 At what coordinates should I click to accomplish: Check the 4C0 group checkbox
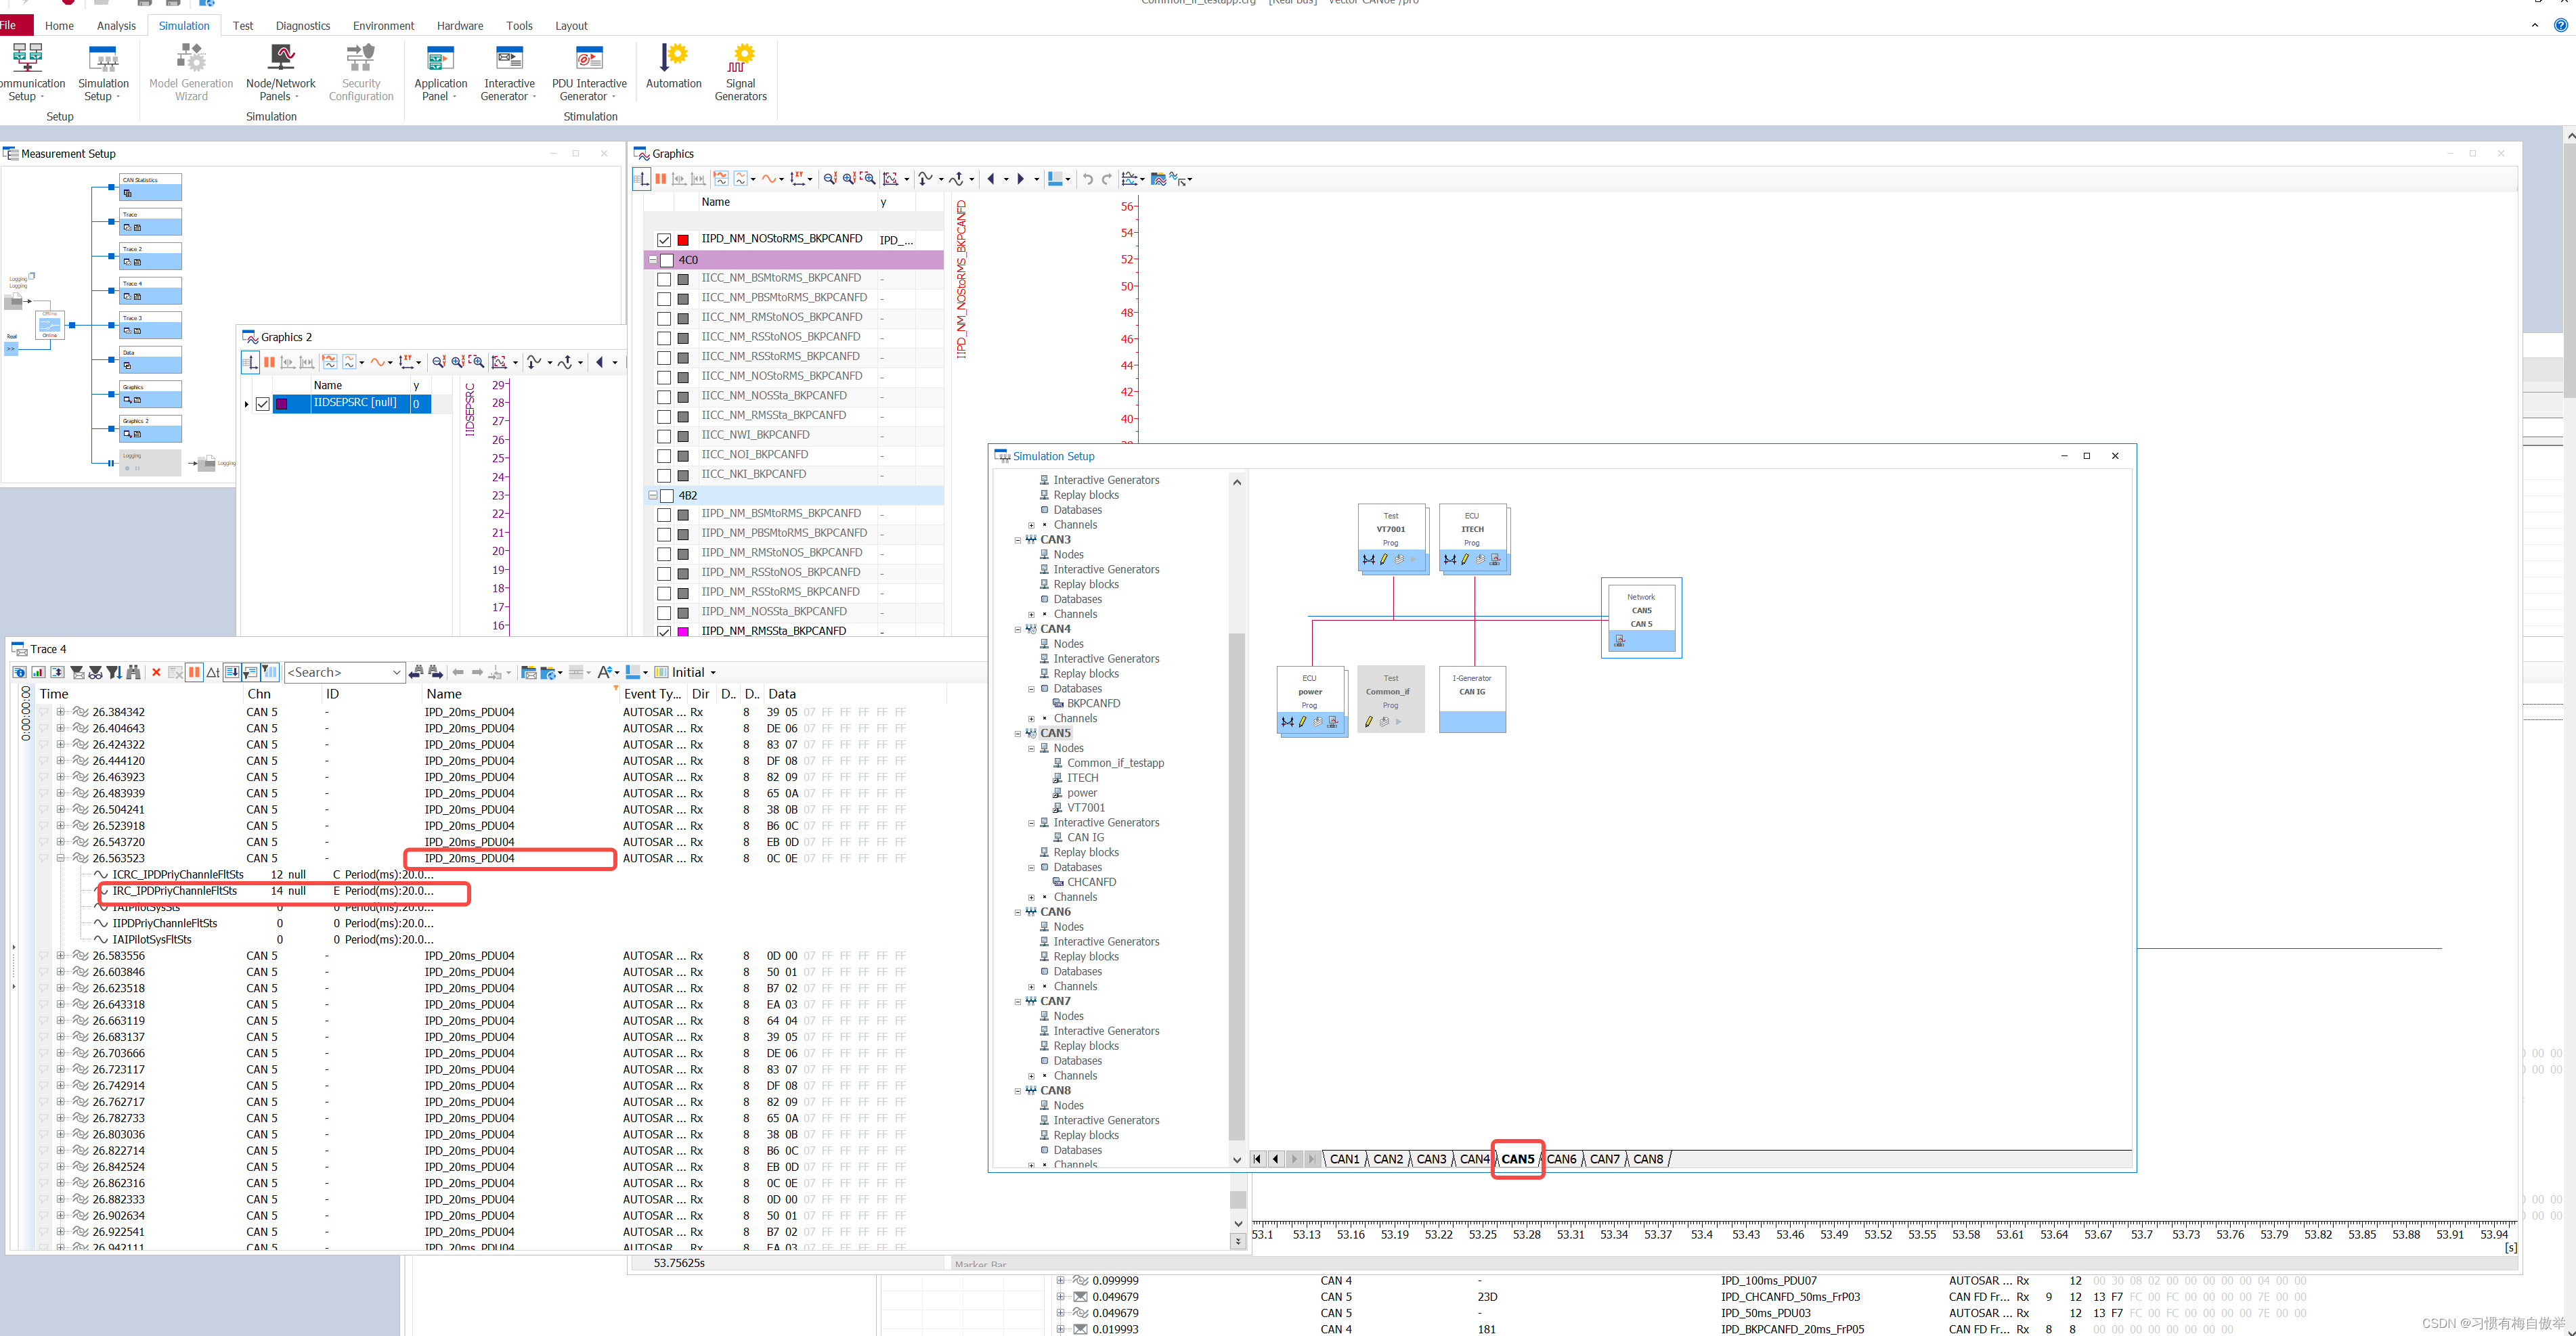coord(667,260)
